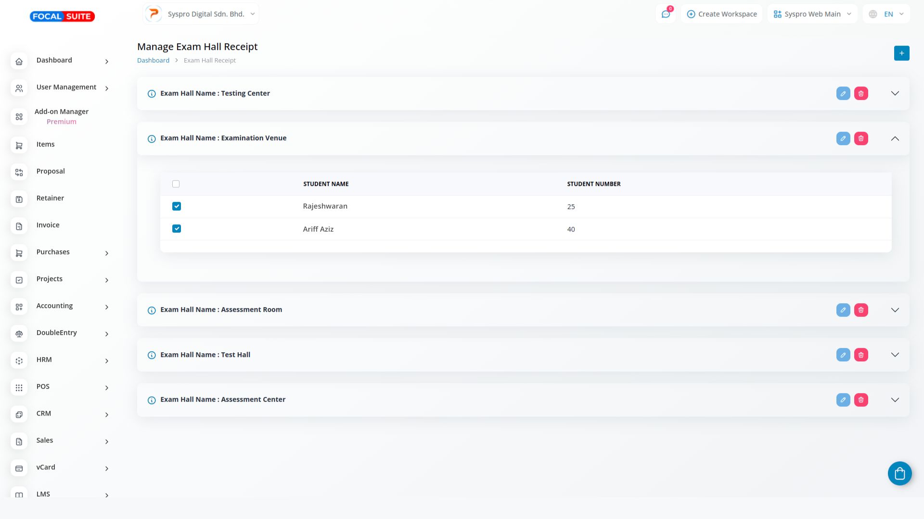Open Syspro Digital Sdn. Bhd. company selector
Screen dimensions: 924x519
coord(201,14)
